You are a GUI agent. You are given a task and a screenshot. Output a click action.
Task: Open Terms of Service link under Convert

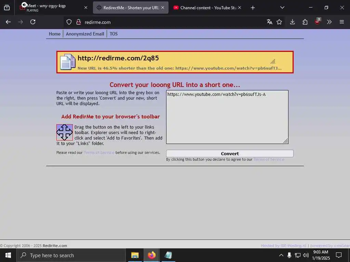click(269, 160)
